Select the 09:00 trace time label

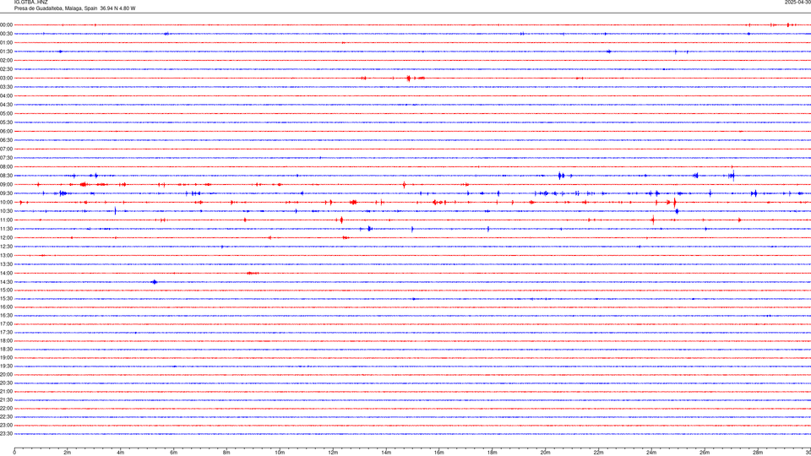pos(6,185)
